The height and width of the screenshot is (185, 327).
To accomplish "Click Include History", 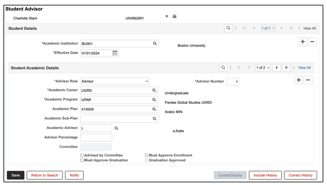I will [x=265, y=175].
